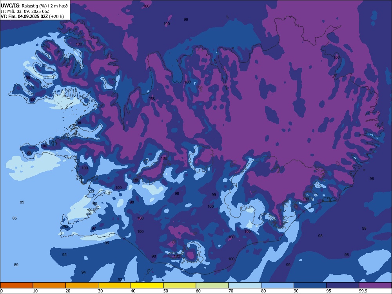Click the amber 20–30 legend swatch
Image resolution: width=392 pixels, height=294 pixels.
click(82, 285)
